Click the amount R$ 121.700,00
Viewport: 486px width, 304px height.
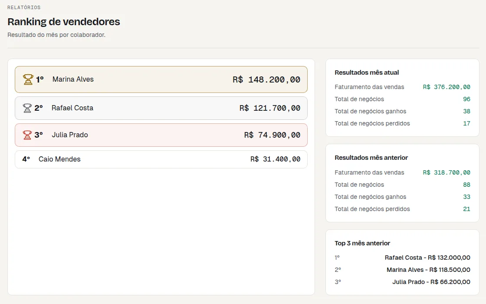[x=270, y=108]
